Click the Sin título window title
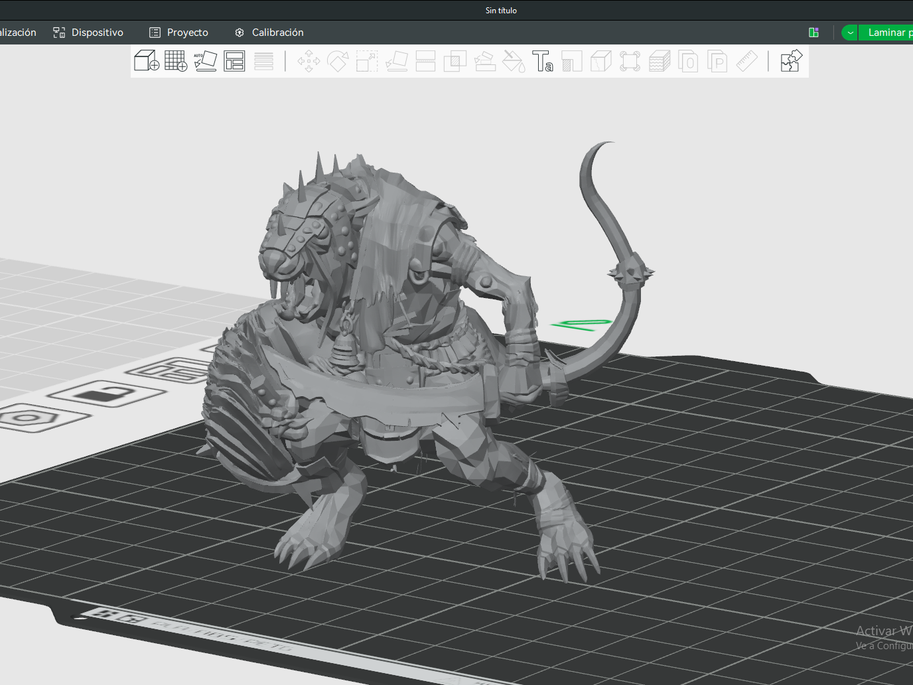Screen dimensions: 913x685 point(501,10)
